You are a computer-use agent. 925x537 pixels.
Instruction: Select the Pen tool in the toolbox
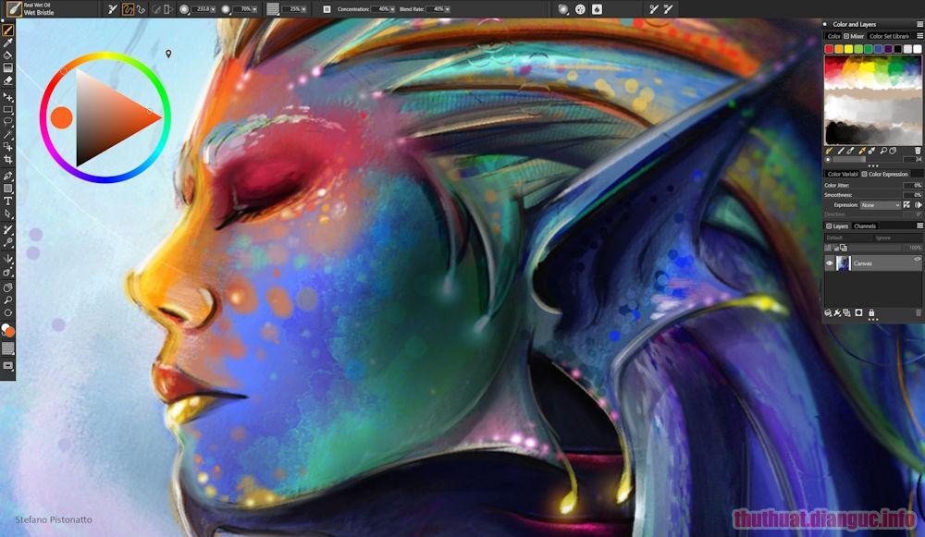point(7,176)
